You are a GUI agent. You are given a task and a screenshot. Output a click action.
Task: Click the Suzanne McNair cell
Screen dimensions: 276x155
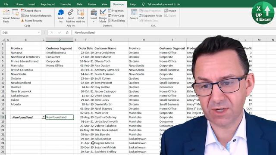click(111, 147)
